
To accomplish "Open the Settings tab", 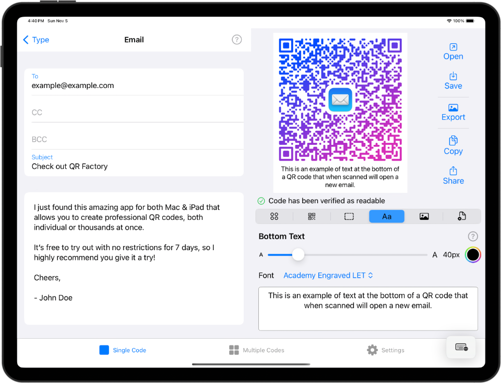I will click(385, 350).
